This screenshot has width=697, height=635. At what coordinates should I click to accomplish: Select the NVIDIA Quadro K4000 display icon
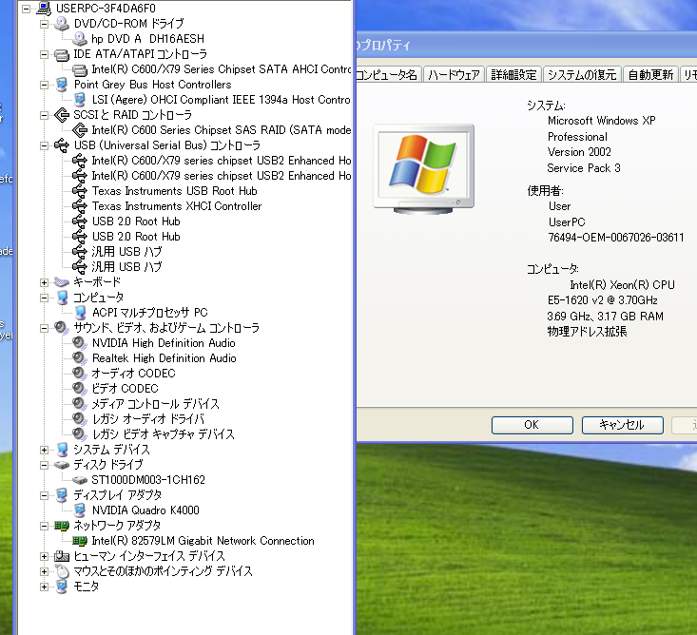pyautogui.click(x=80, y=510)
